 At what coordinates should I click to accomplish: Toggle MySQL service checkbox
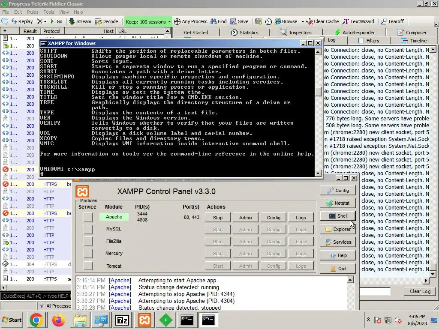[88, 229]
